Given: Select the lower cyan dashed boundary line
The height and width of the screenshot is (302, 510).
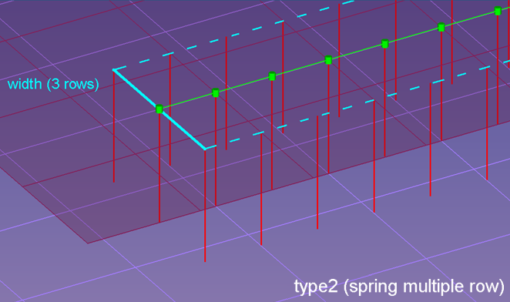Looking at the screenshot, I should click(357, 105).
